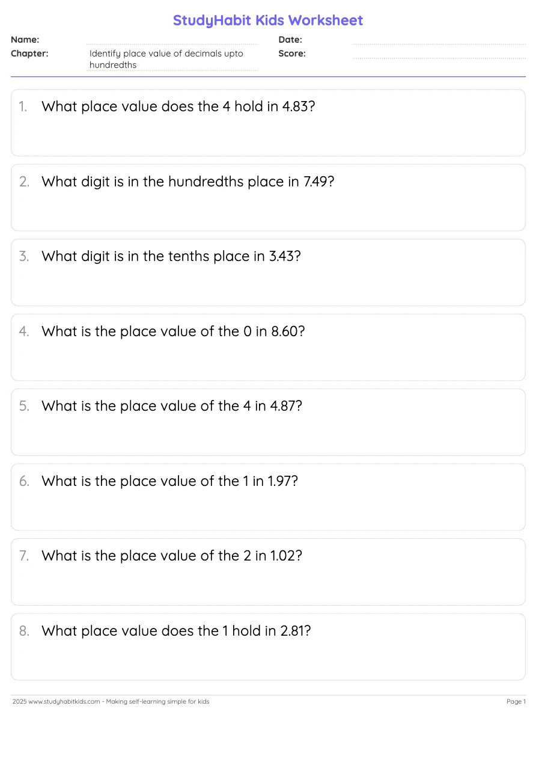
Task: Click the number 8 question marker
Action: click(24, 631)
